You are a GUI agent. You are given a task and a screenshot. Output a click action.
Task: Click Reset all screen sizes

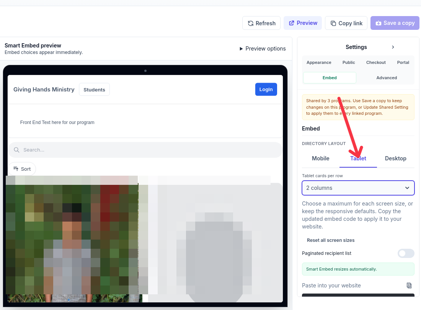(331, 240)
